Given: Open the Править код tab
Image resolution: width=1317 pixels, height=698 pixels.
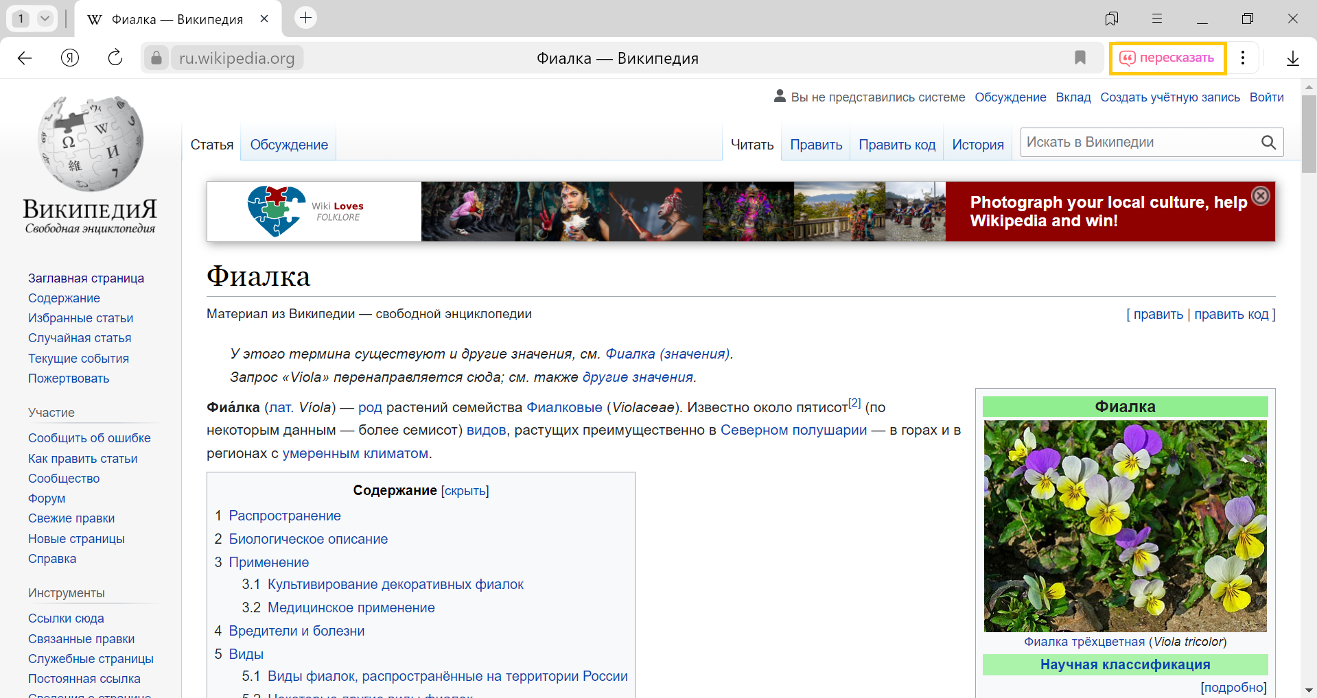Looking at the screenshot, I should point(897,145).
